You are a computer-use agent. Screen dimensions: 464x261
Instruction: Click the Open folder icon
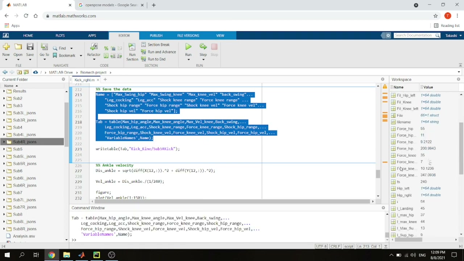tap(18, 47)
